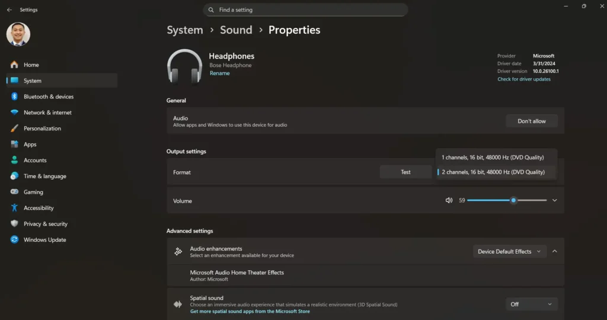Open the Device Default Effects dropdown
This screenshot has height=320, width=607.
(509, 251)
